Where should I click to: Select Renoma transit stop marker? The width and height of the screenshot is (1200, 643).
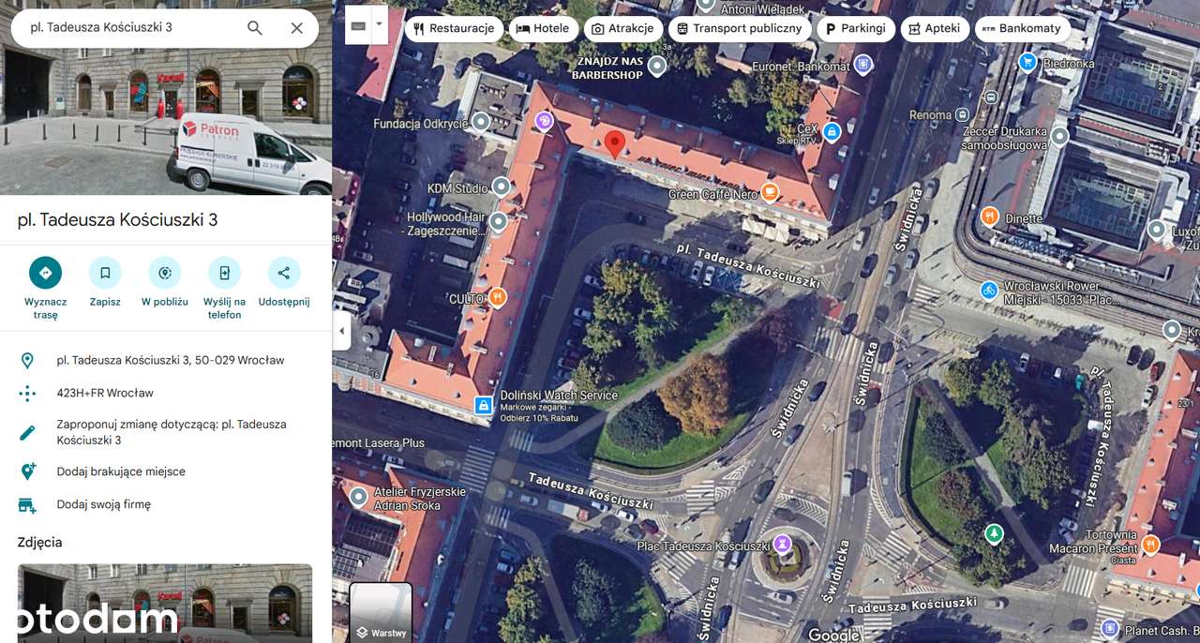click(x=962, y=115)
